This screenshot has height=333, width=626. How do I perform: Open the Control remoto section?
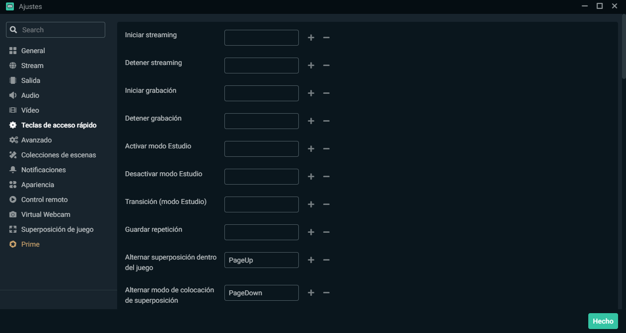pos(44,199)
